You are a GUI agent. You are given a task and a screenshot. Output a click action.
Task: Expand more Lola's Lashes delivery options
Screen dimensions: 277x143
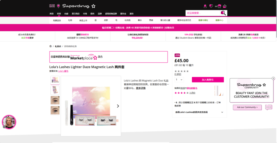click(199, 112)
